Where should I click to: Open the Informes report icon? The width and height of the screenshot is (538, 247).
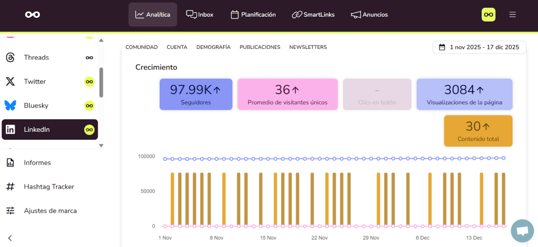tap(10, 163)
